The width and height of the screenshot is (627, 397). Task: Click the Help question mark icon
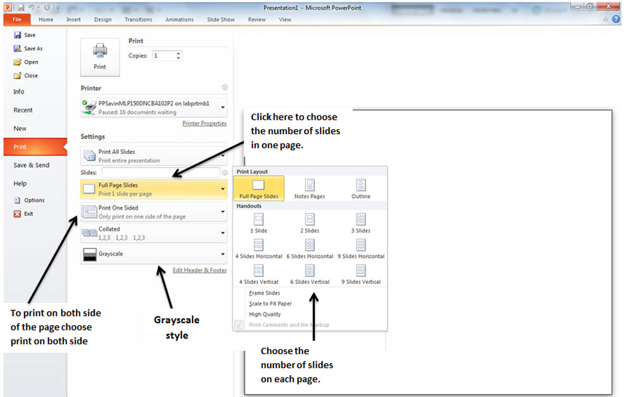coord(616,19)
